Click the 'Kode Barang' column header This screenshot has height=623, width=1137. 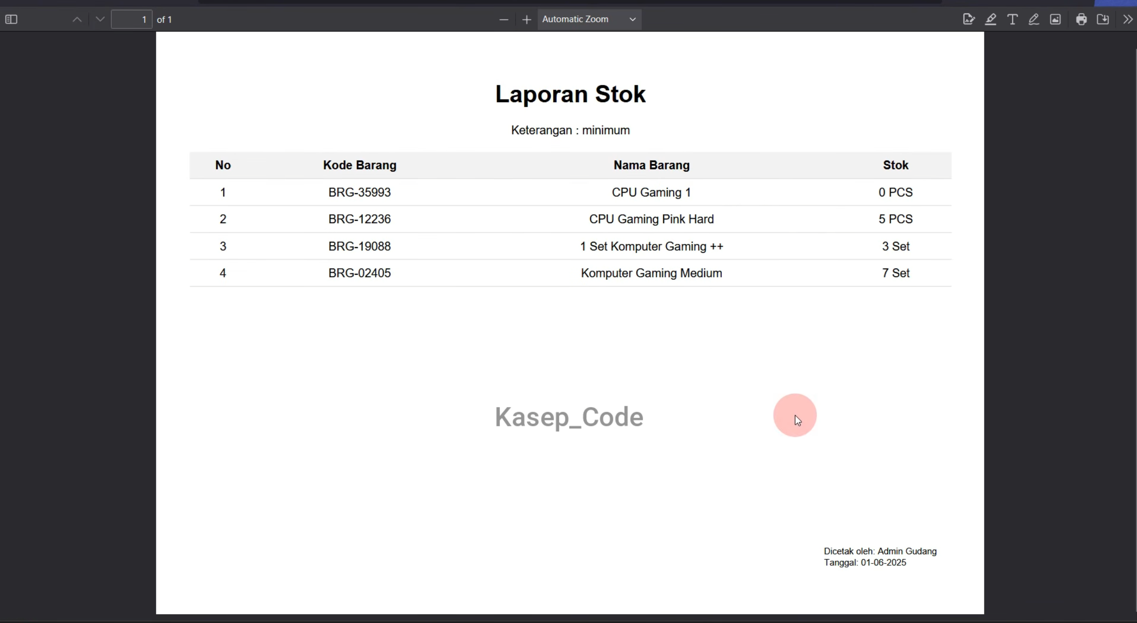coord(359,165)
